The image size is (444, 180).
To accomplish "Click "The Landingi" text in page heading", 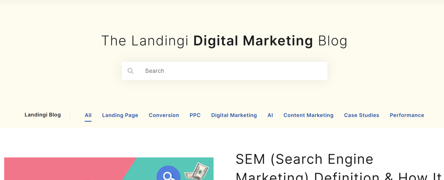I will click(x=145, y=41).
